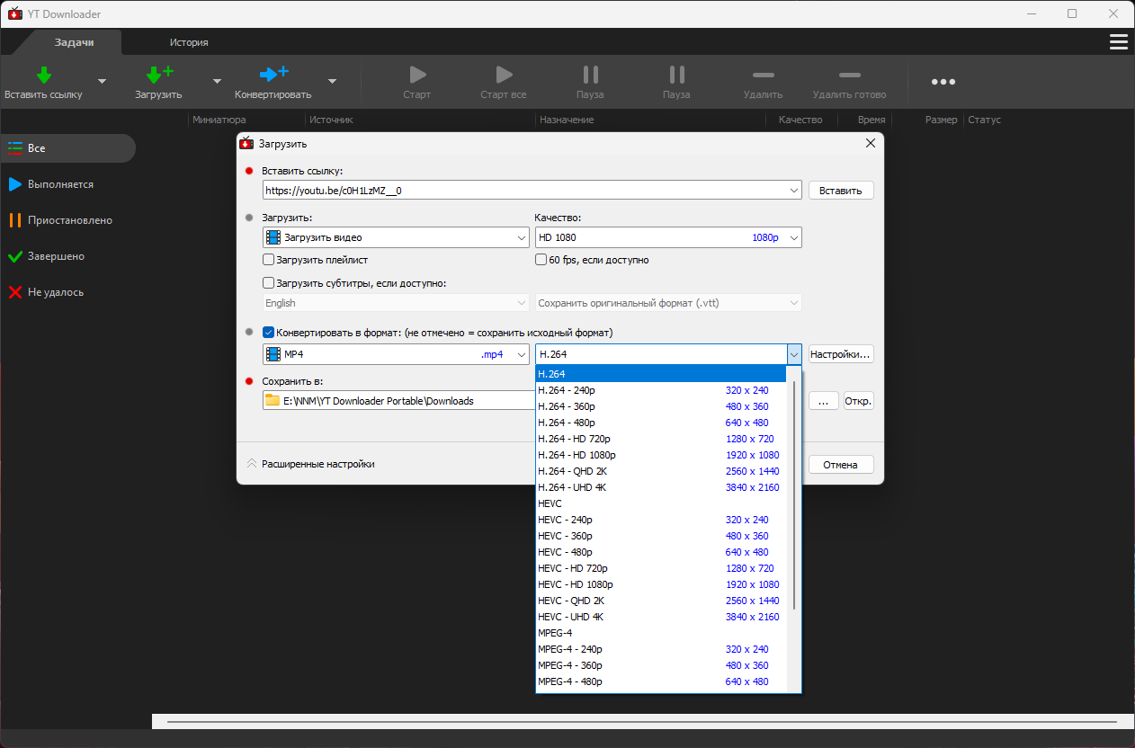
Task: Select the plain HEVC list entry
Action: (661, 503)
